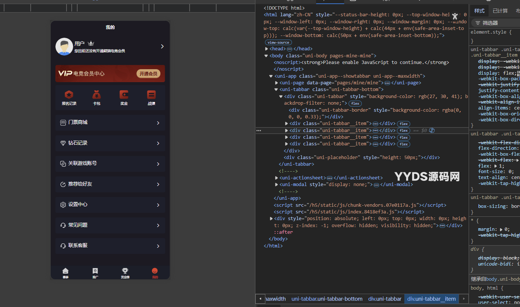The width and height of the screenshot is (520, 307).
Task: Click the arrow on the user profile row
Action: click(x=162, y=46)
